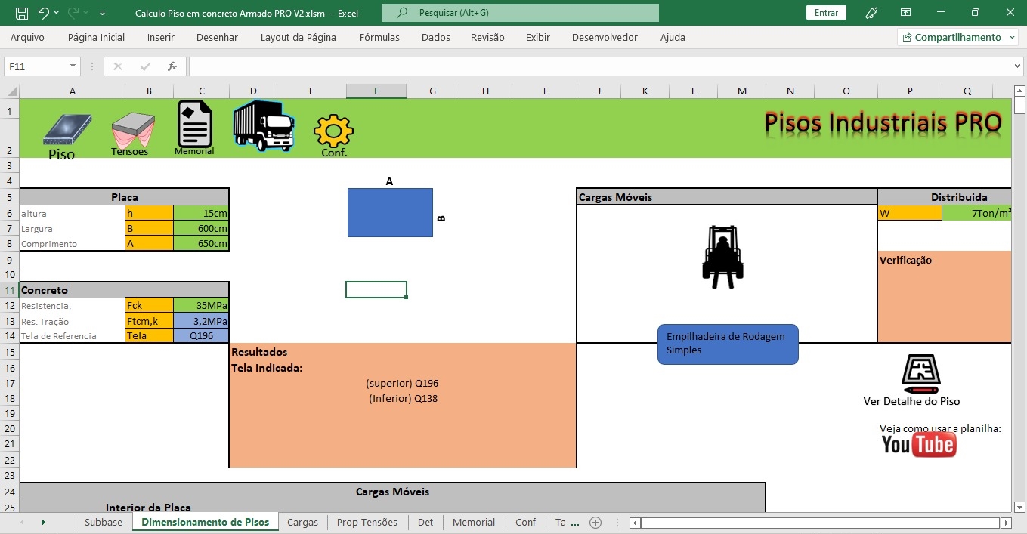The height and width of the screenshot is (534, 1027).
Task: Add a new sheet with plus button
Action: [x=595, y=522]
